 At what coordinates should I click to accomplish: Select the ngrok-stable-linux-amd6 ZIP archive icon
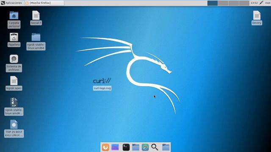[x=14, y=102]
